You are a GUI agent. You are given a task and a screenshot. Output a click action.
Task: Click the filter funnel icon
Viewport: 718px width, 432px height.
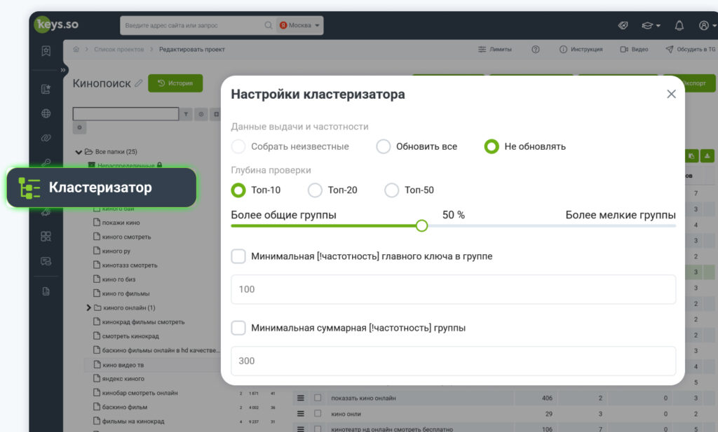[186, 114]
